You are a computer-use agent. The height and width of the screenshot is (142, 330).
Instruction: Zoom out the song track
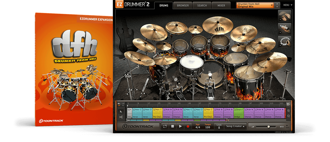point(288,116)
